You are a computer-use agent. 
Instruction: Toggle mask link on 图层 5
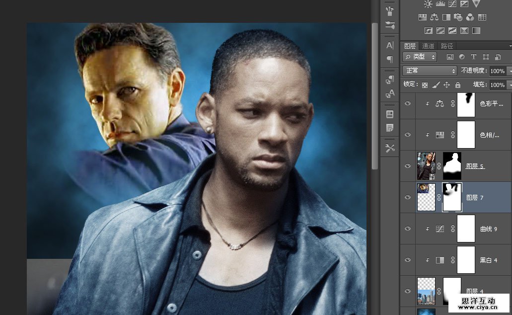(x=439, y=166)
